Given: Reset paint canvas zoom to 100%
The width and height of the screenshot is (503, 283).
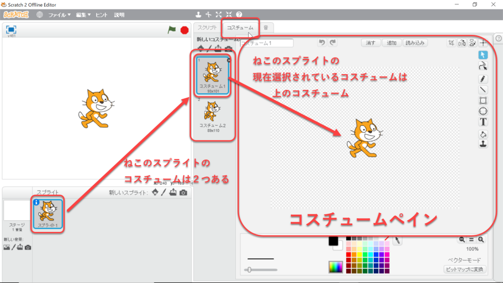Looking at the screenshot, I should (471, 239).
